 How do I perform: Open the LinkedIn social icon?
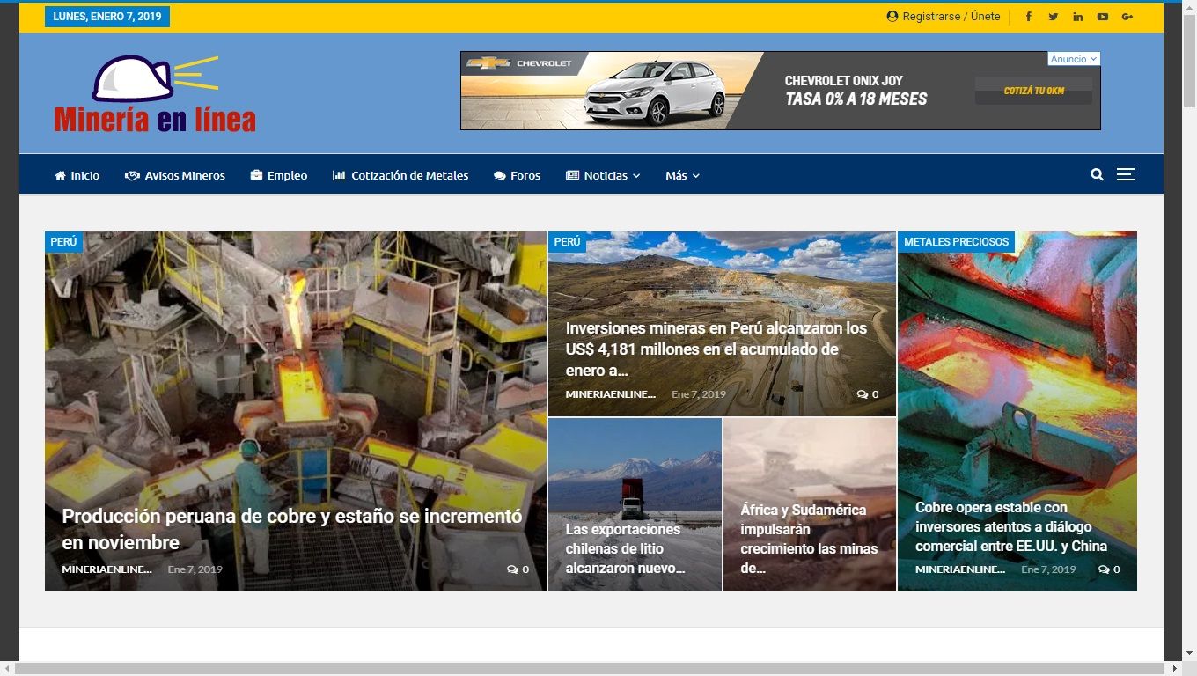[1077, 17]
